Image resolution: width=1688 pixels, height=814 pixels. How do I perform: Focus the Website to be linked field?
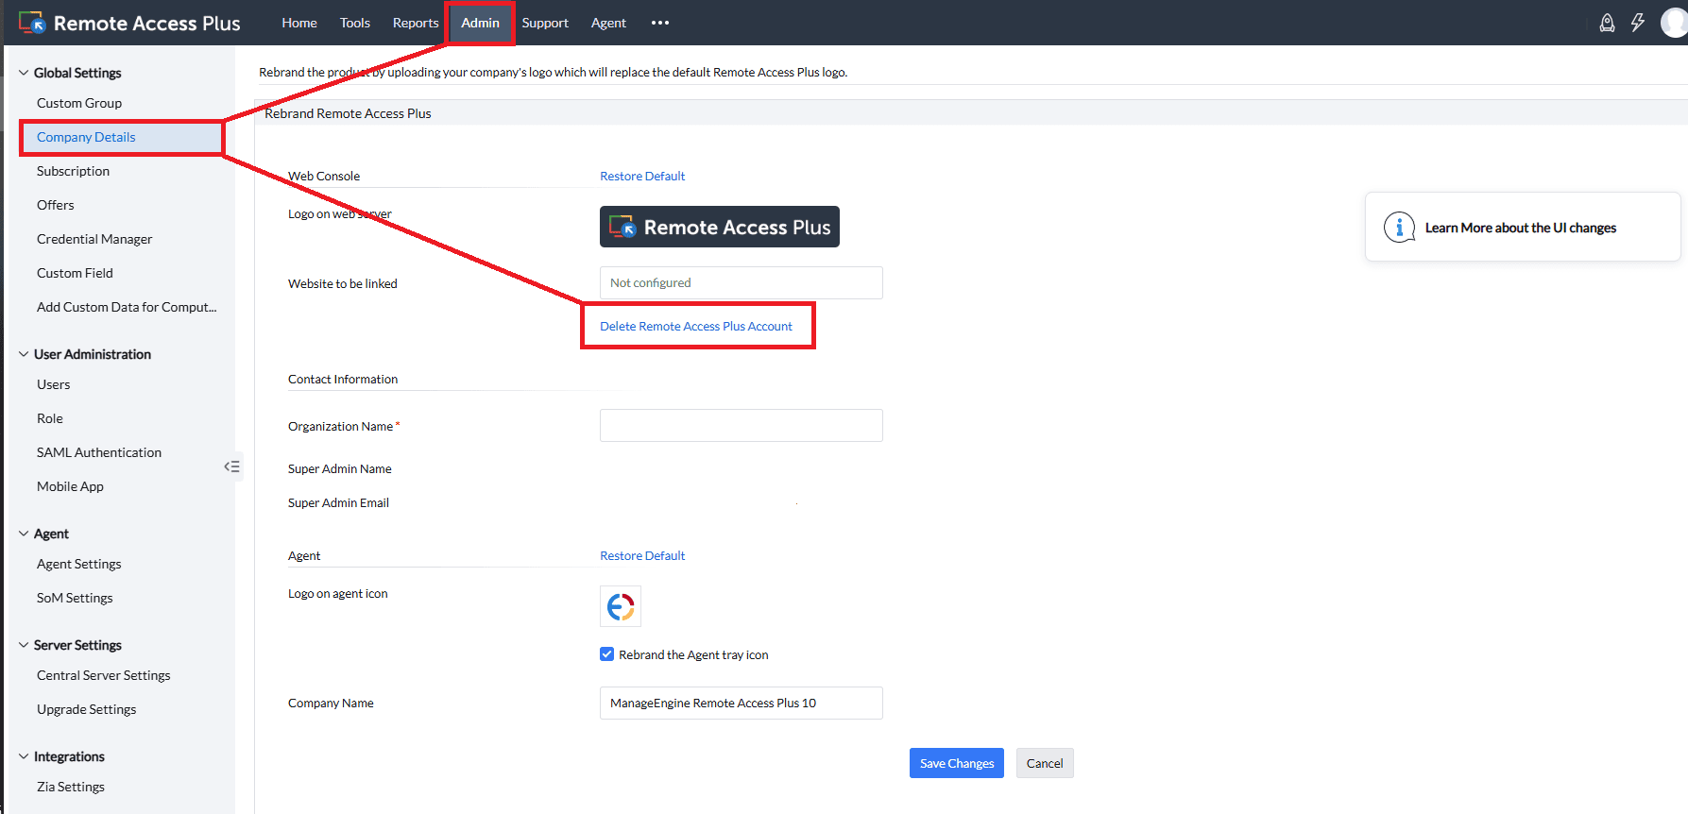(x=742, y=282)
